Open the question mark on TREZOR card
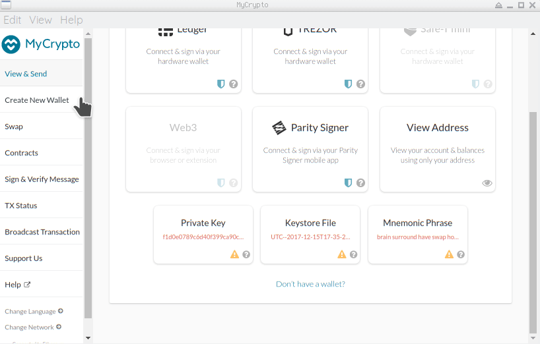This screenshot has height=344, width=540. point(360,84)
